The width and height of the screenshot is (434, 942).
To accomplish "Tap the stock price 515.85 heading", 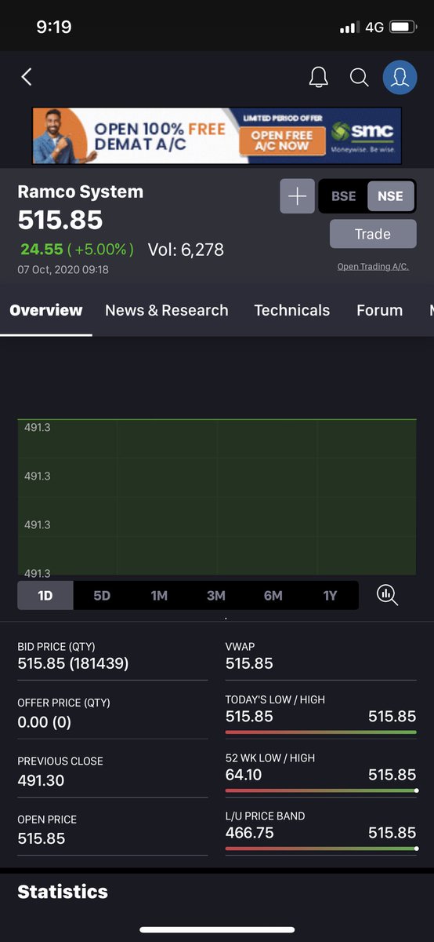I will [x=60, y=219].
